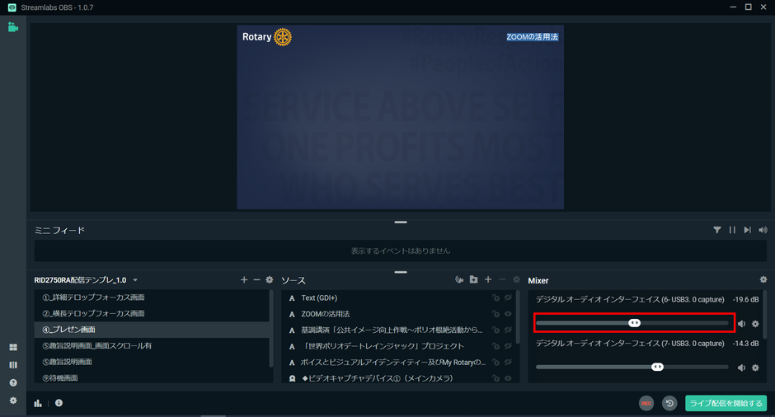The height and width of the screenshot is (417, 775).
Task: Lock the Text (GDI+) source
Action: 496,298
